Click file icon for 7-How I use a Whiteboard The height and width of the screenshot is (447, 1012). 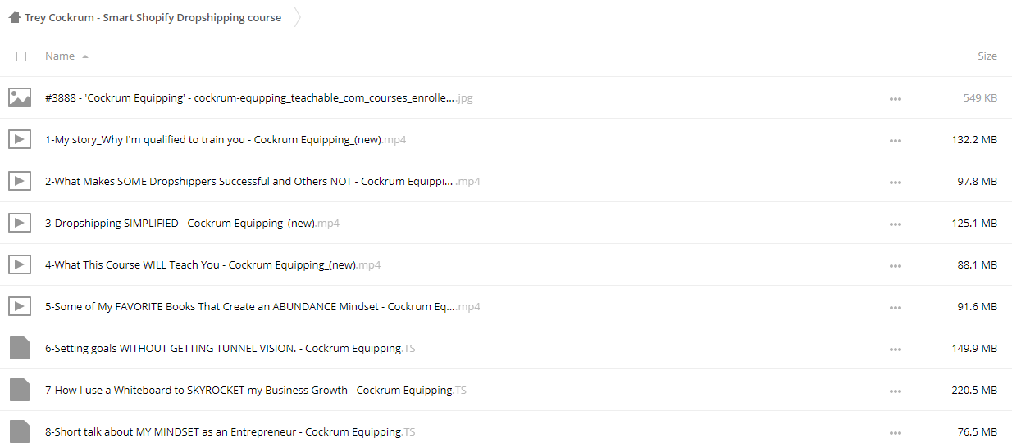click(x=20, y=390)
